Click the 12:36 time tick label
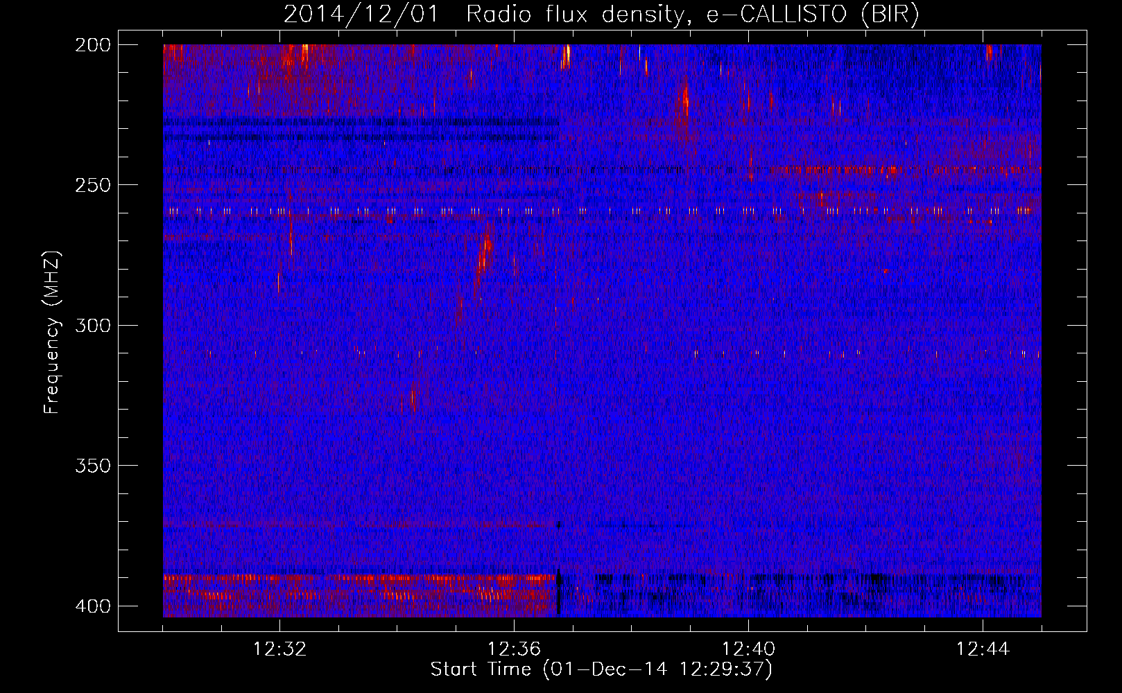The image size is (1122, 693). [514, 649]
